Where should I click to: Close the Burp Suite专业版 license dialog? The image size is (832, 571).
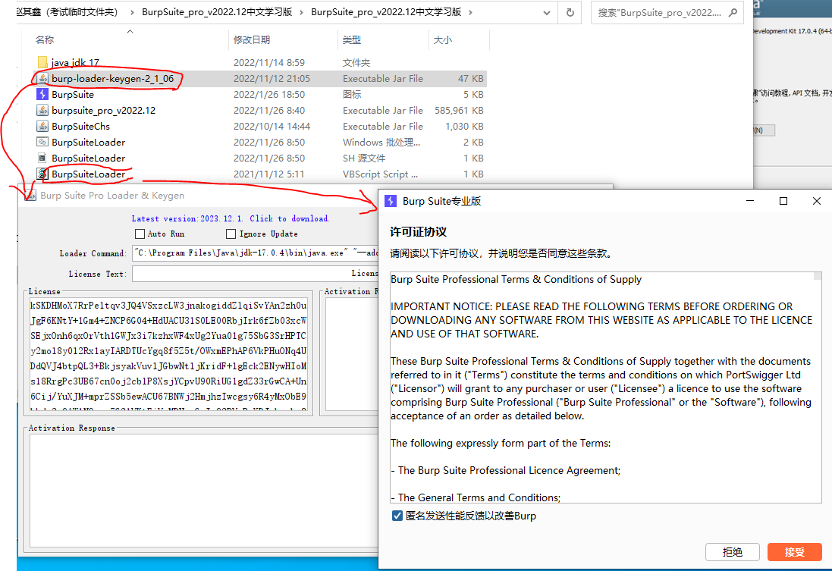point(817,201)
